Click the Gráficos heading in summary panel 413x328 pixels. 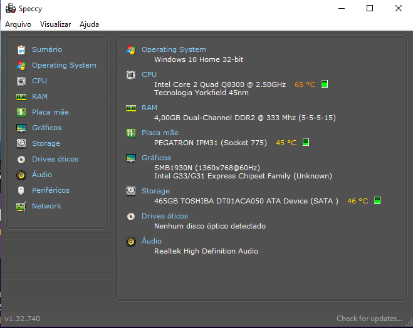click(x=157, y=158)
